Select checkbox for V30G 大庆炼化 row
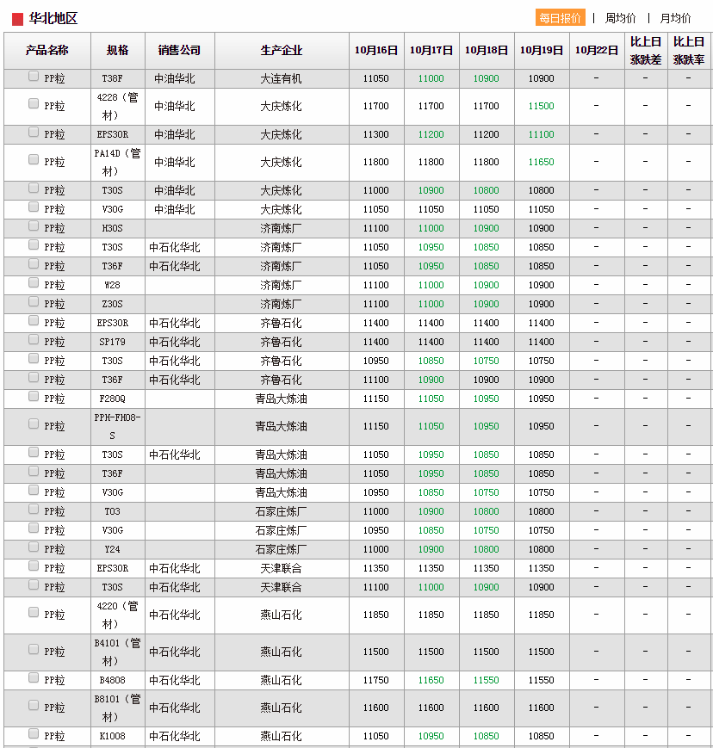713x748 pixels. tap(34, 207)
